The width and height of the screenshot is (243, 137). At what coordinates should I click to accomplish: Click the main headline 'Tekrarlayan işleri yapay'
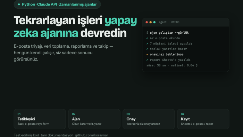pyautogui.click(x=75, y=21)
